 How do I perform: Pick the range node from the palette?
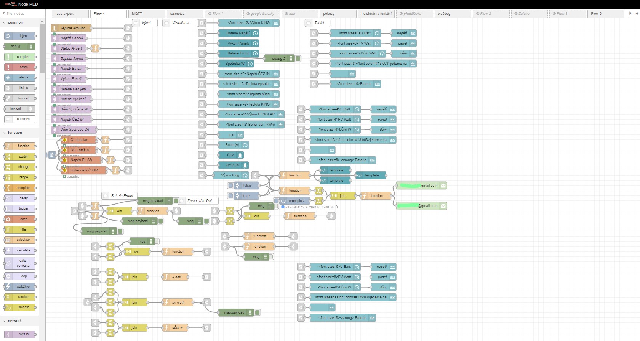pos(20,177)
